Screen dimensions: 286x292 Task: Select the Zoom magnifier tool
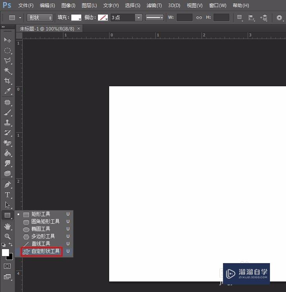pyautogui.click(x=7, y=237)
